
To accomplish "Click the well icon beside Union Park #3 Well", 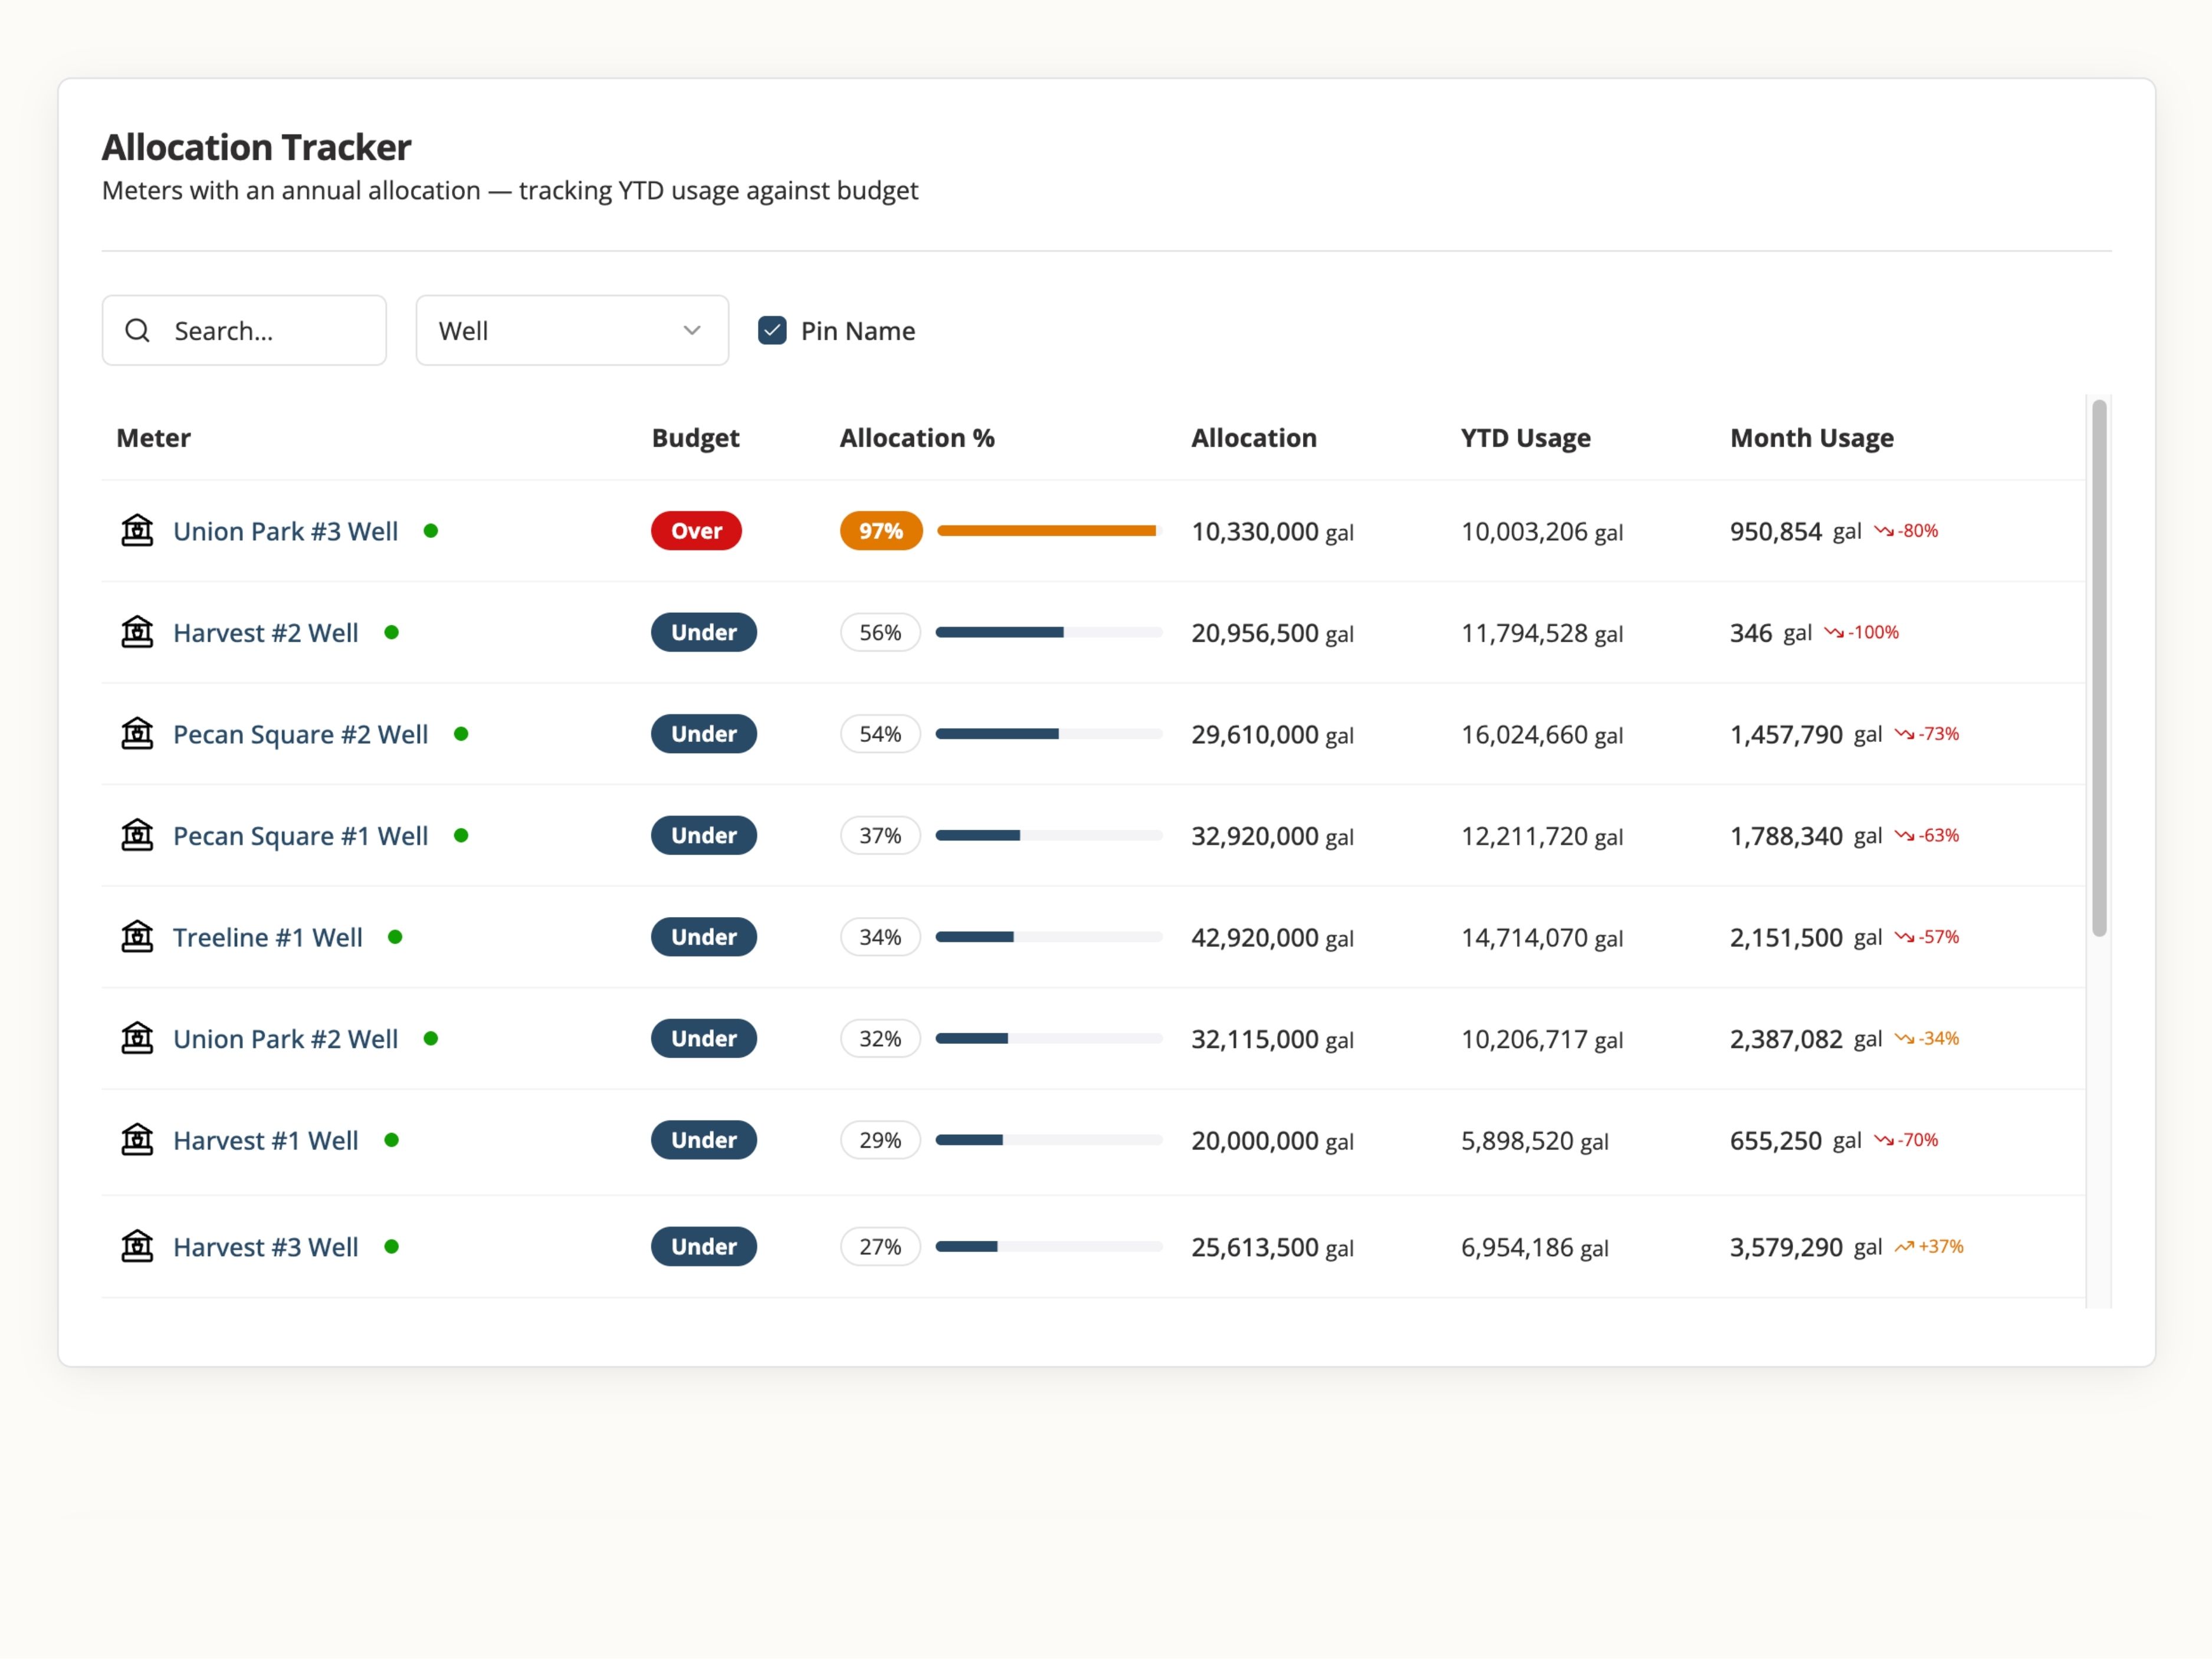I will tap(137, 531).
